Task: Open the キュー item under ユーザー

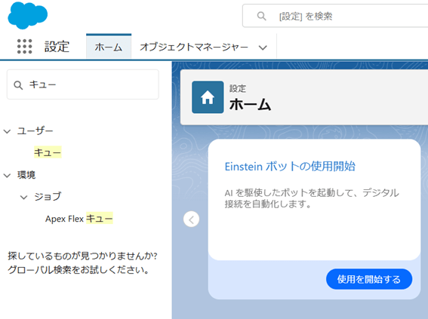Action: (48, 152)
